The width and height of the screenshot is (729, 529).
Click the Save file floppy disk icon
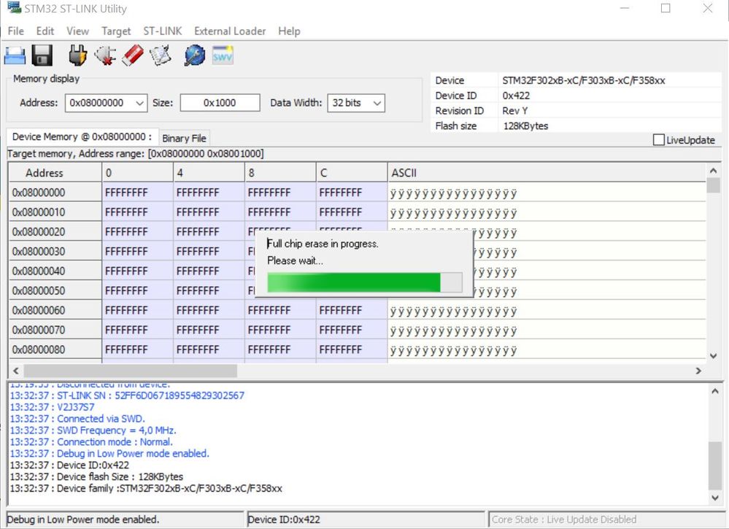click(x=42, y=55)
